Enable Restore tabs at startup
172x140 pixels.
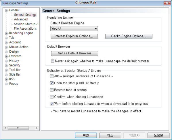52,90
